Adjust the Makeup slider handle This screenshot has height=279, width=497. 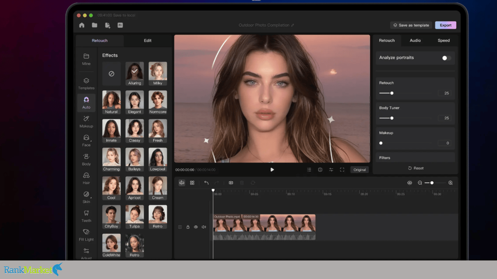coord(381,143)
